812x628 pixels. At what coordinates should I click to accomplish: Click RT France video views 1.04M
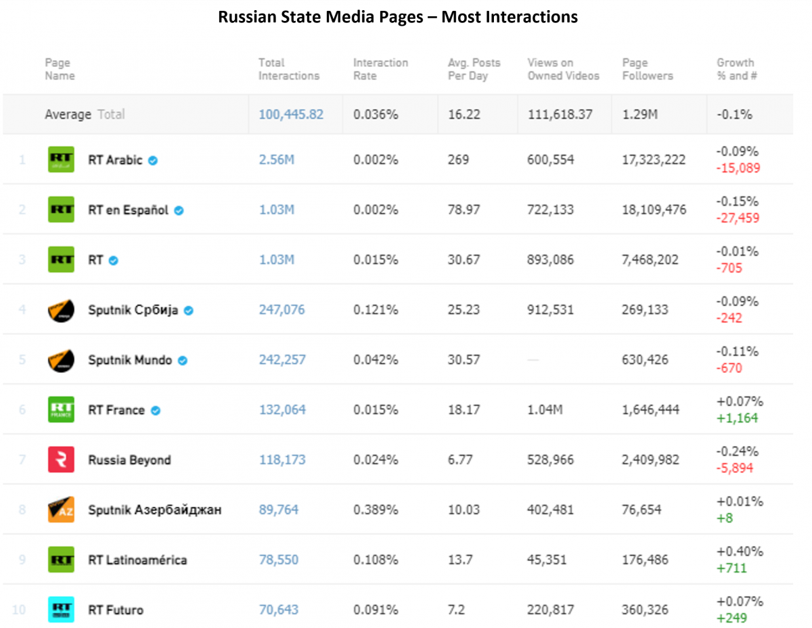pyautogui.click(x=545, y=410)
